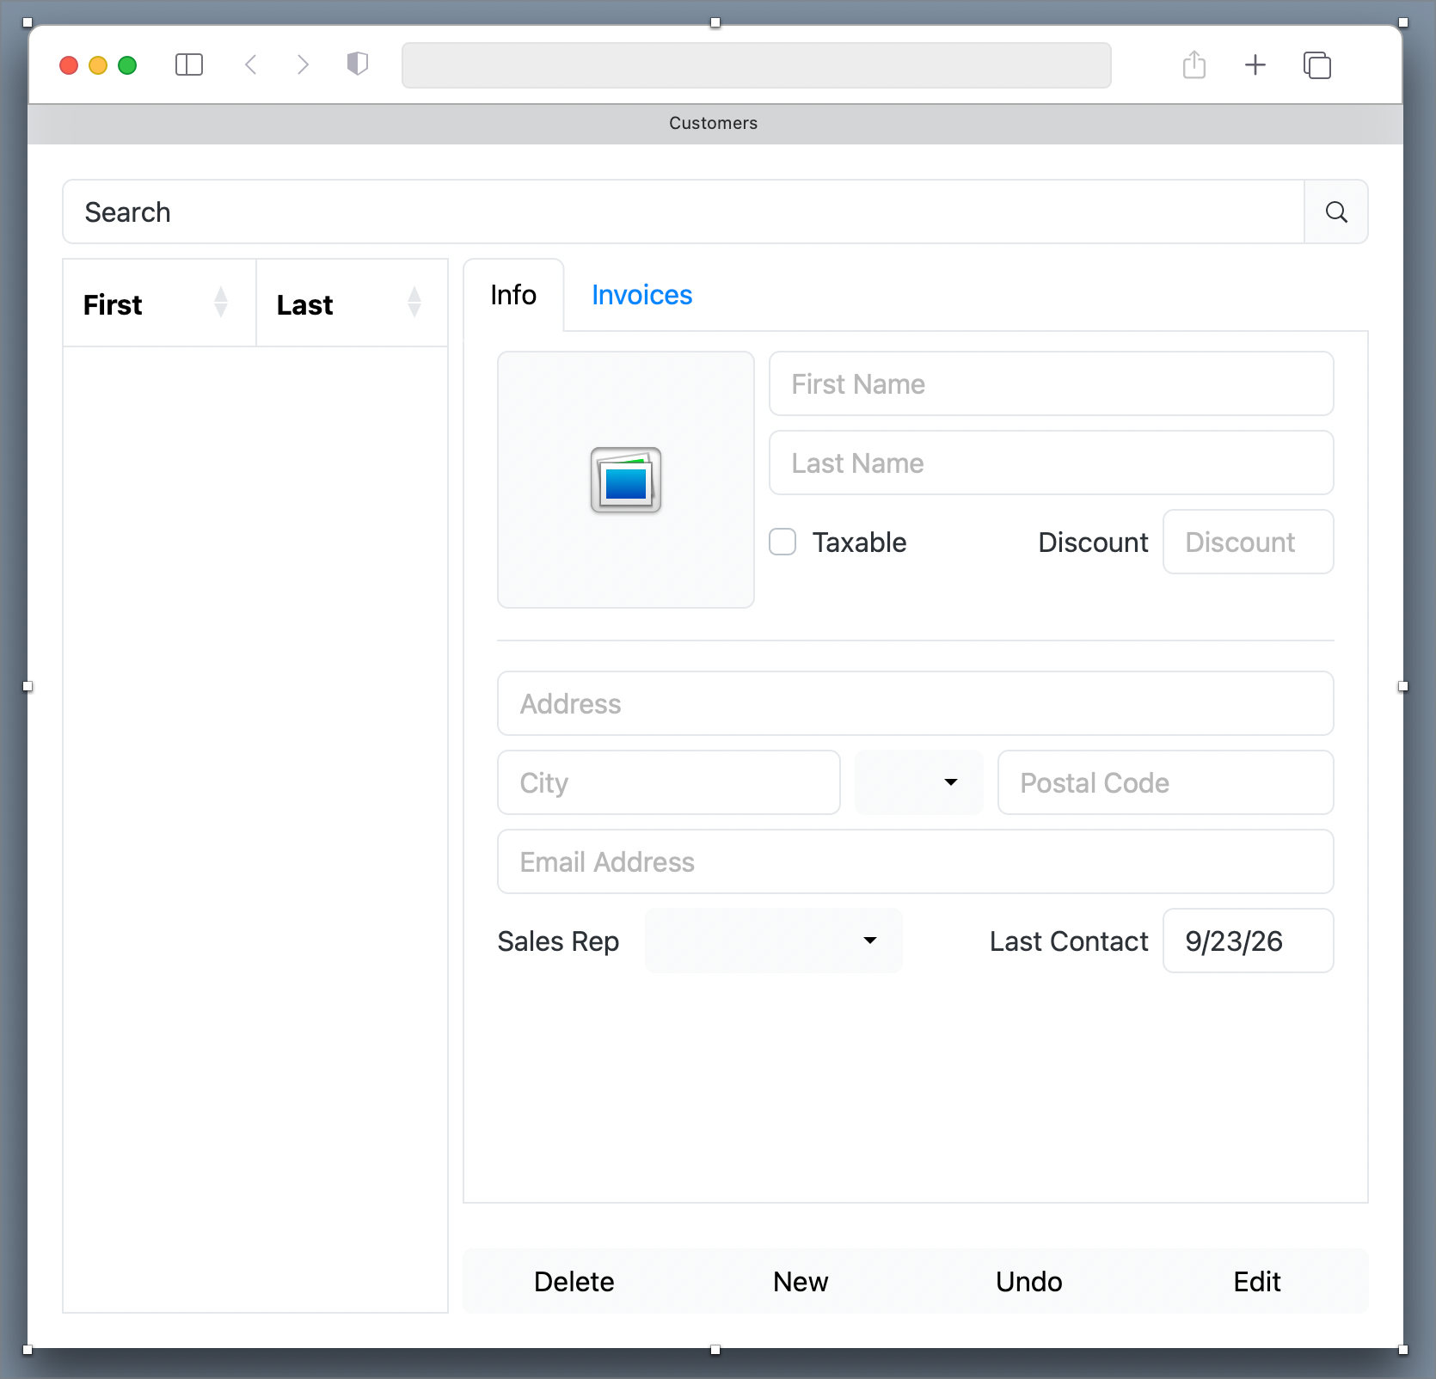Click the Last Contact date field
The width and height of the screenshot is (1436, 1379).
pyautogui.click(x=1249, y=941)
